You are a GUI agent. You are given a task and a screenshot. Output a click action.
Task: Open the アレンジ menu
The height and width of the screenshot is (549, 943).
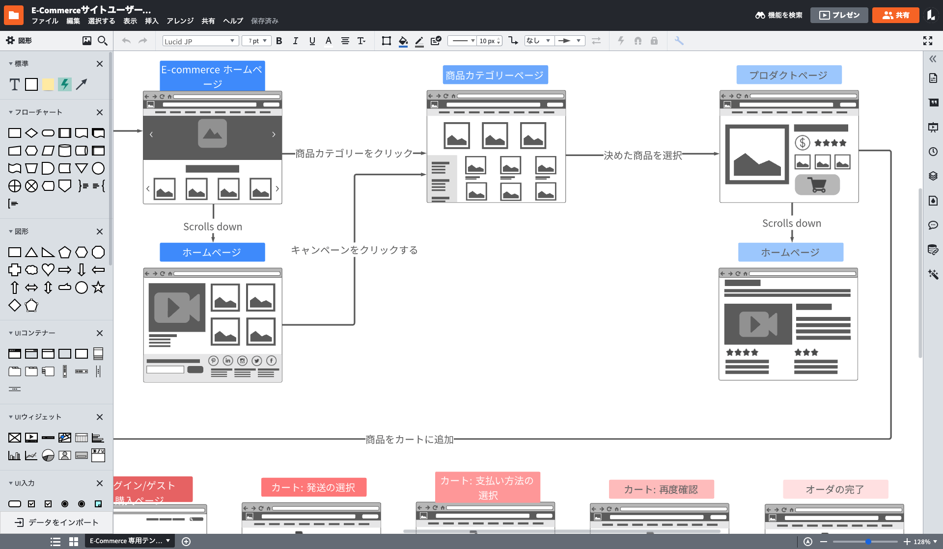coord(180,21)
